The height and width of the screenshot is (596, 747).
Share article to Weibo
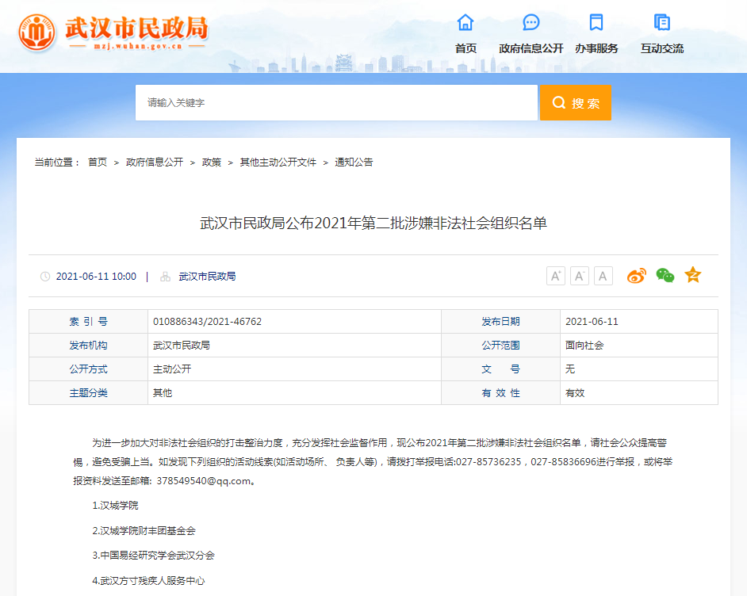[x=637, y=276]
